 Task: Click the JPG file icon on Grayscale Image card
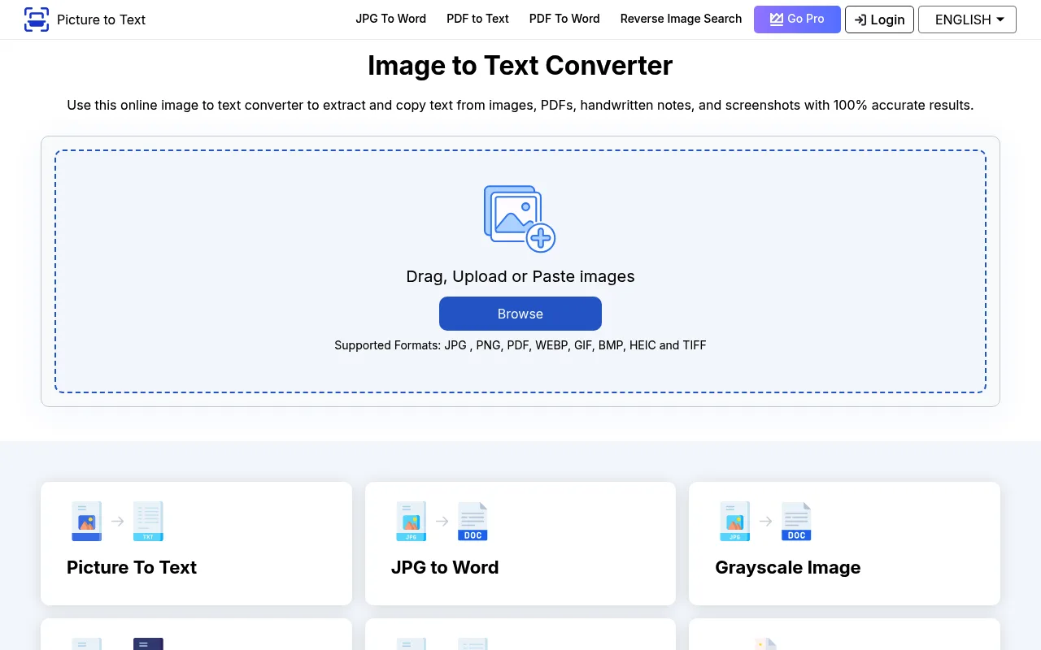point(735,522)
